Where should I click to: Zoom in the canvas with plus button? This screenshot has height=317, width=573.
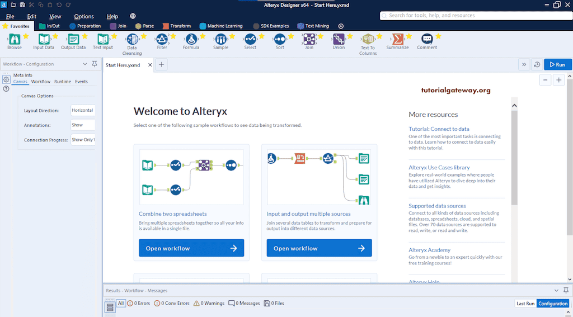(x=559, y=80)
